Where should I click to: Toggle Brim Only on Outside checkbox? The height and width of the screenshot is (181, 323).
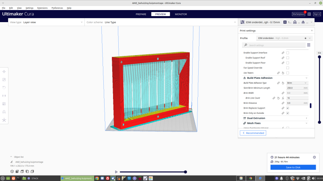(x=288, y=113)
